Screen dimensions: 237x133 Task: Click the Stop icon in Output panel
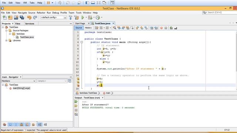click(x=76, y=110)
